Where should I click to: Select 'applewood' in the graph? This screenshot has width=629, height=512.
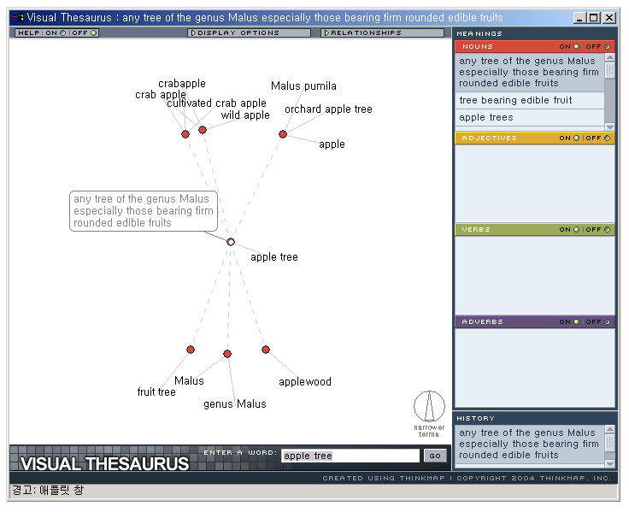305,382
